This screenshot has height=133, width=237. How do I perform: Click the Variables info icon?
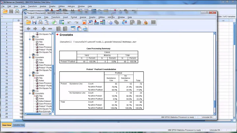[102, 22]
